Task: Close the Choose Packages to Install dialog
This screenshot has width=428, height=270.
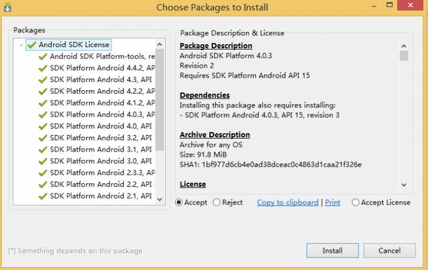Action: (x=410, y=5)
